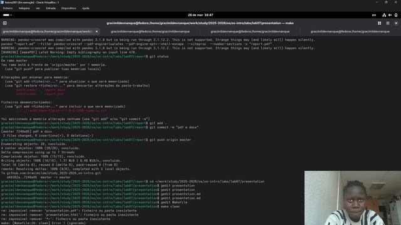
Task: Click the volume speaker icon
Action: pyautogui.click(x=390, y=15)
